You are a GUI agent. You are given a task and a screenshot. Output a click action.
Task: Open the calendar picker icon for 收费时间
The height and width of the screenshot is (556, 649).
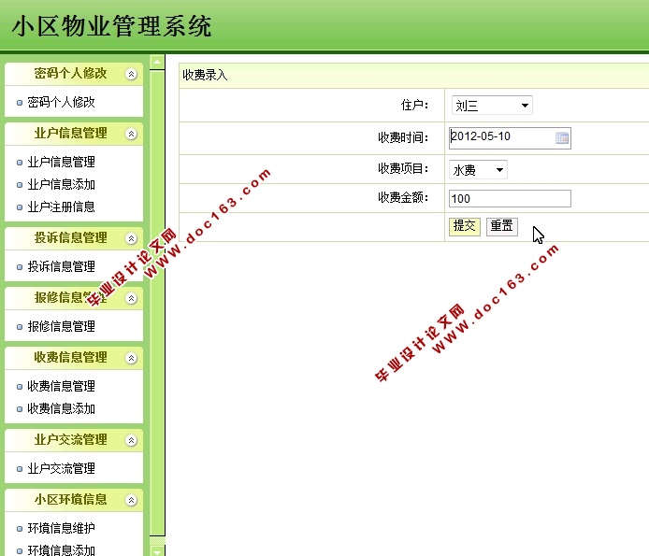click(x=562, y=137)
